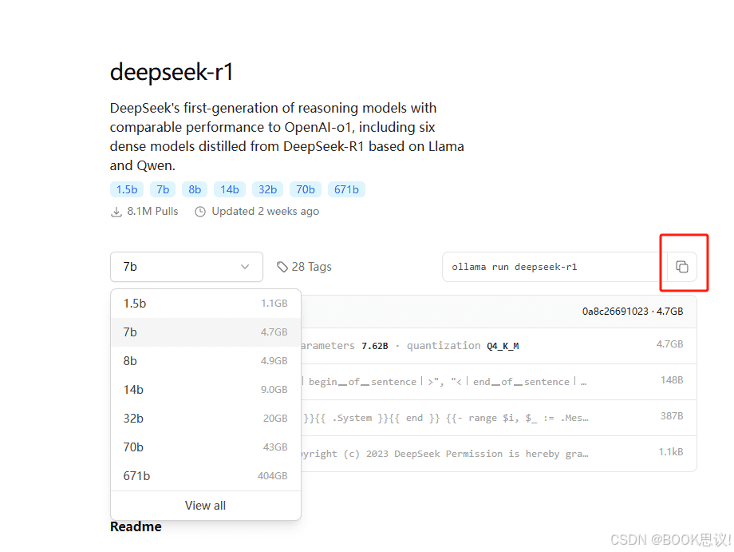Open the .System template row 387B

coord(499,418)
